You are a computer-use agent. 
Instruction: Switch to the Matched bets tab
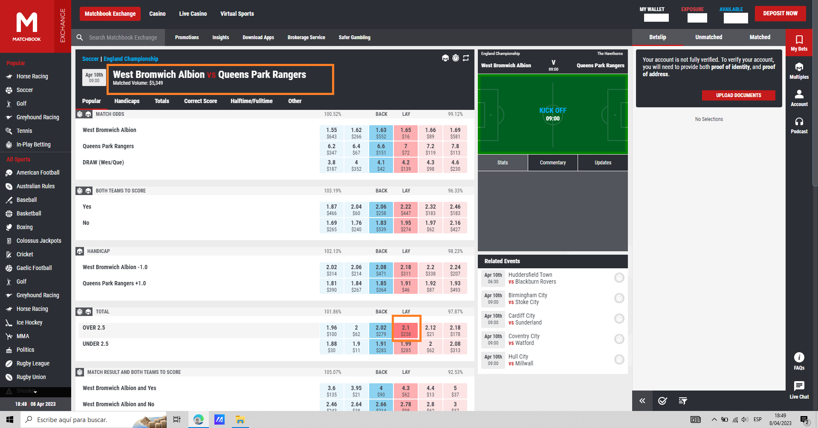[x=760, y=37]
